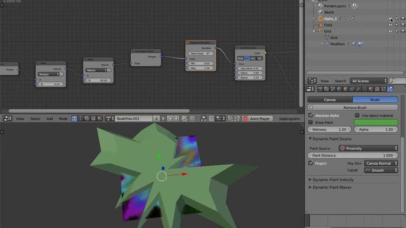Toggle visibility eye for Field object
406x228 pixels.
coord(390,25)
